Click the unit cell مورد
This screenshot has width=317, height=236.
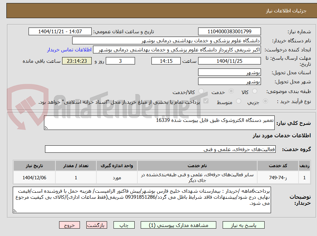(x=117, y=178)
